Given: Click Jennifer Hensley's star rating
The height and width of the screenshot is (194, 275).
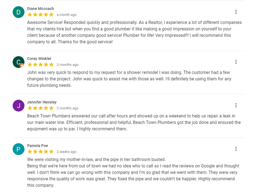Looking at the screenshot, I should click(x=40, y=108).
